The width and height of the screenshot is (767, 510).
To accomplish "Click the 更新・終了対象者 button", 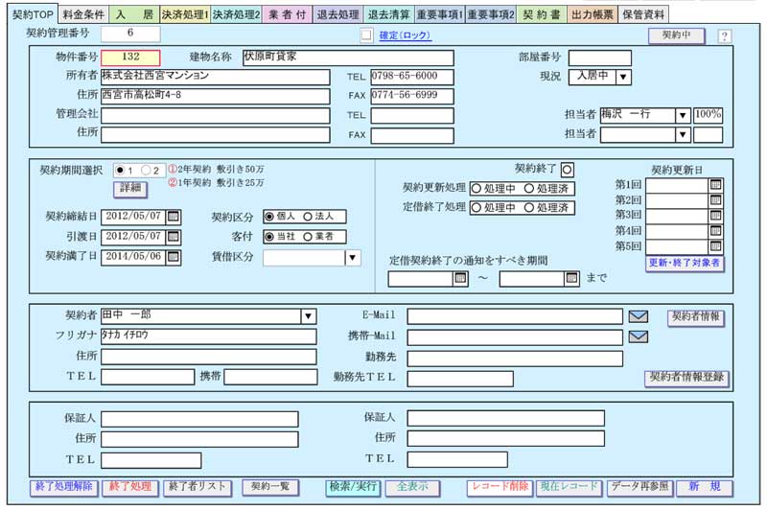I will (685, 263).
